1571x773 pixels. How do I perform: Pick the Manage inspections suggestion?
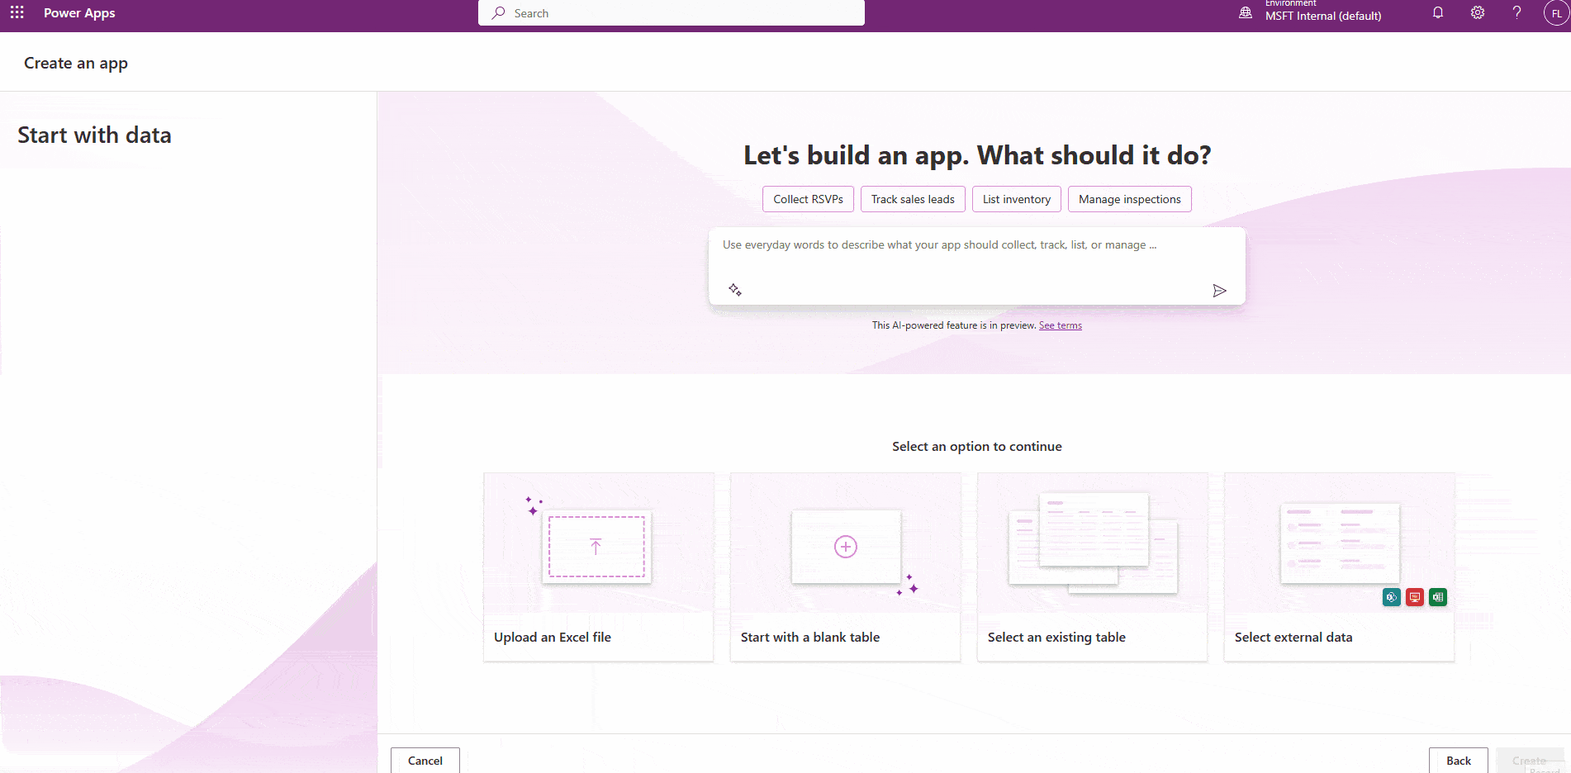click(x=1129, y=199)
